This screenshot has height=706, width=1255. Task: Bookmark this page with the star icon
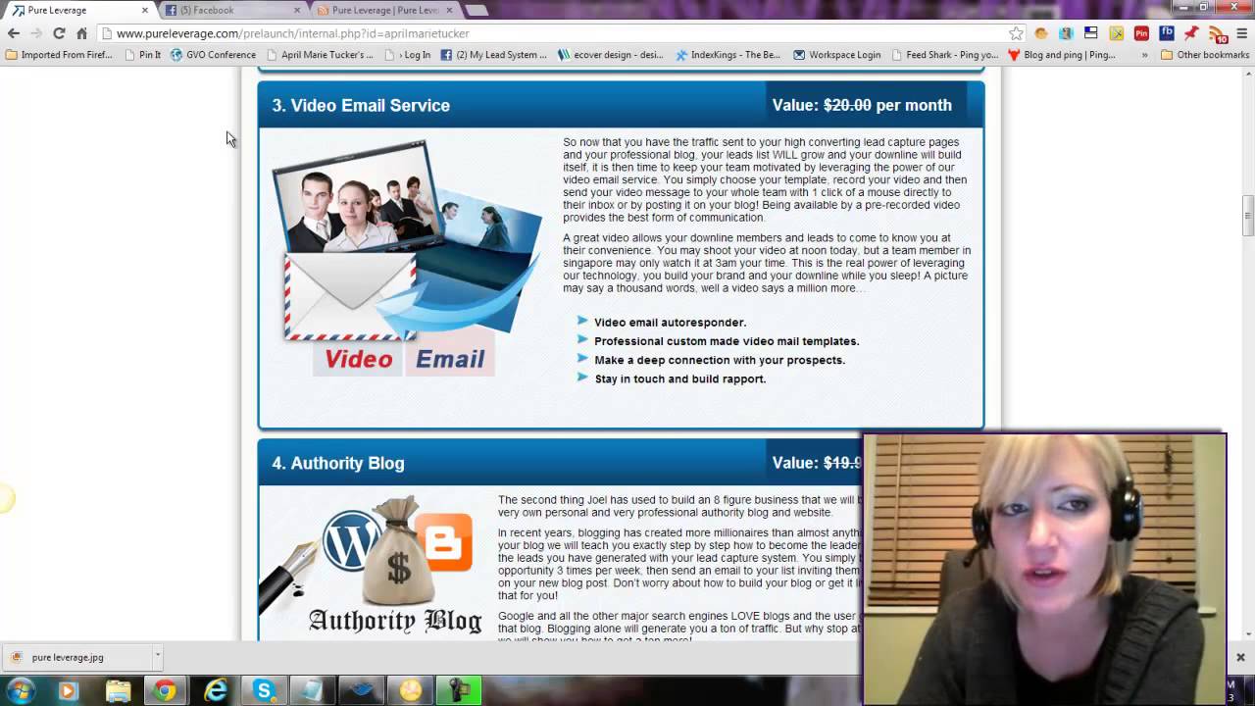[x=1016, y=33]
